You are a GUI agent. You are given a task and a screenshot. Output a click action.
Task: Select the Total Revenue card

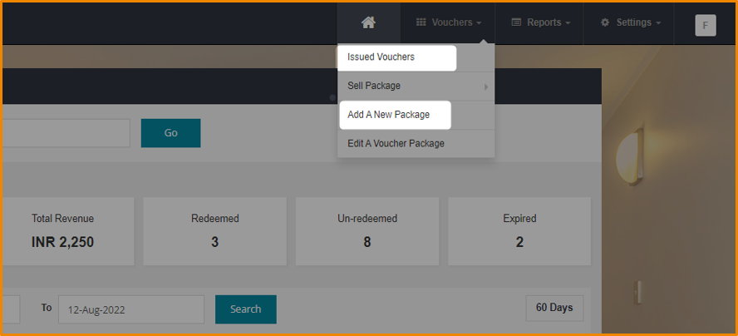click(63, 230)
